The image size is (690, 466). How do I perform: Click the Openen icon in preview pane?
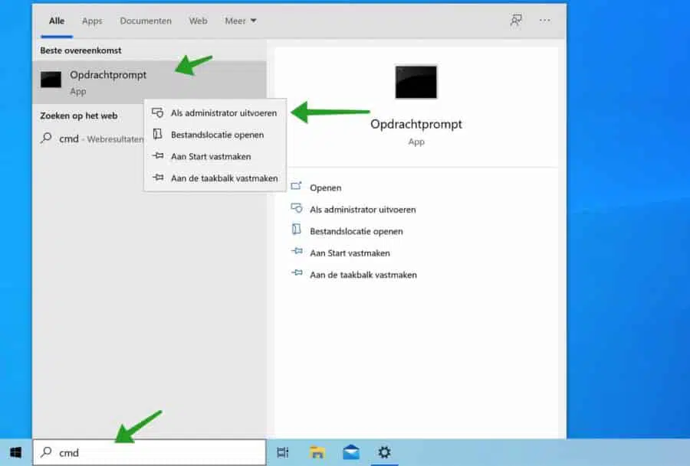tap(297, 186)
